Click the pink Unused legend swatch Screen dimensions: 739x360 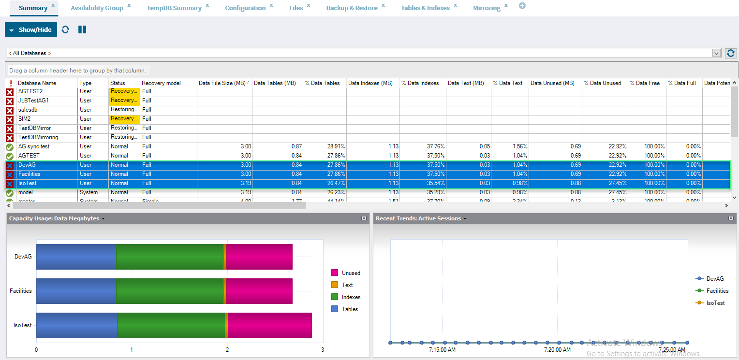point(335,273)
